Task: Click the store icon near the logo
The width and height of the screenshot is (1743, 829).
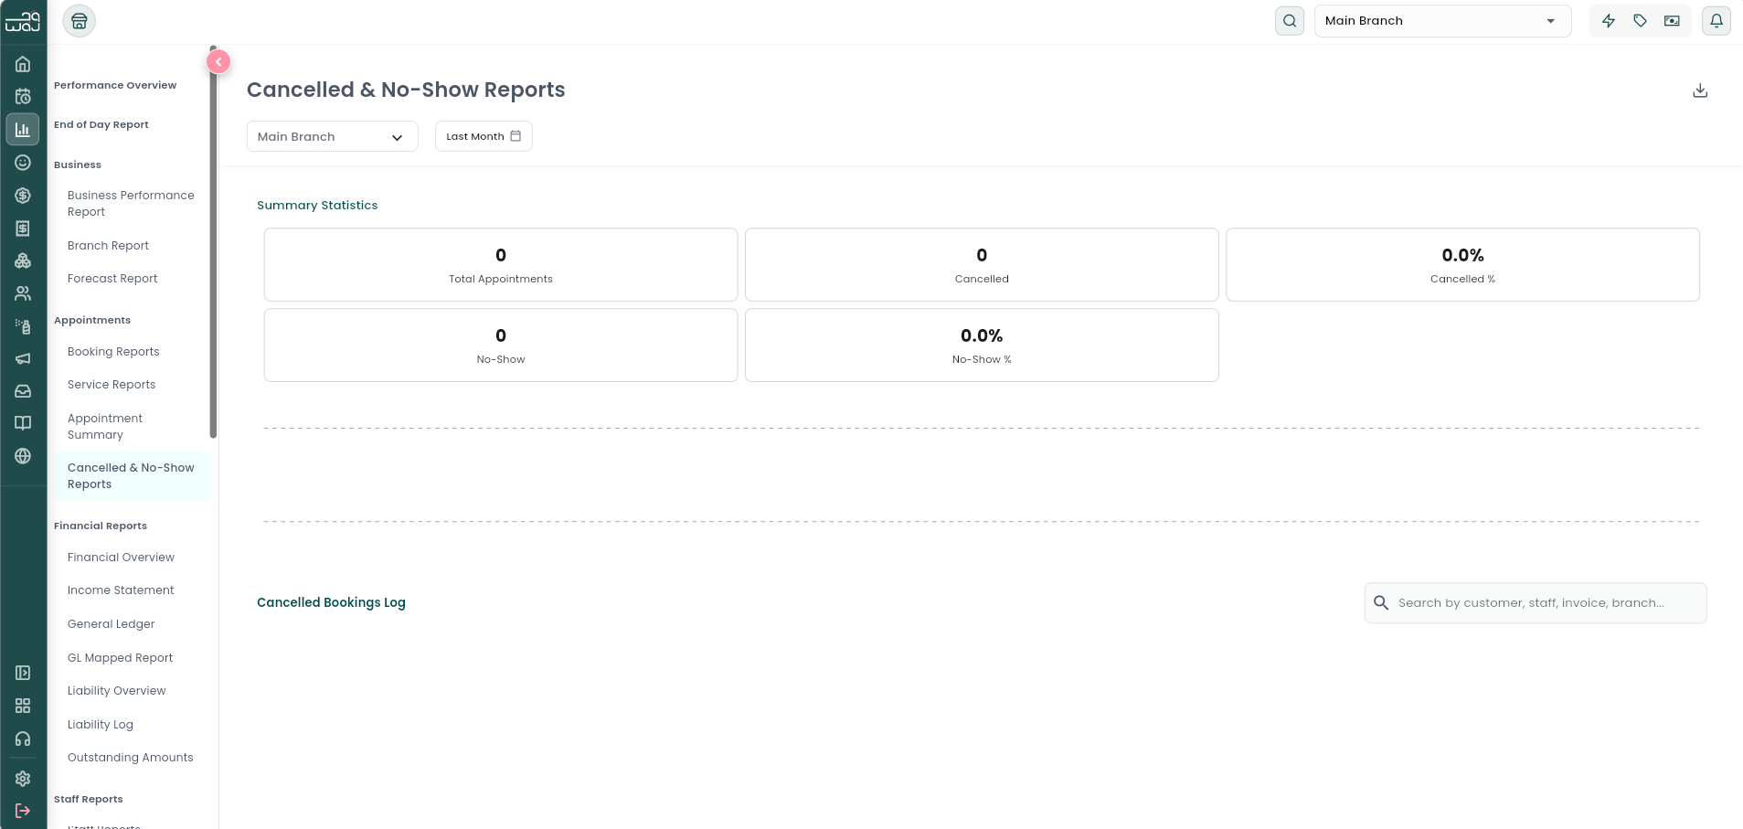Action: [x=80, y=21]
